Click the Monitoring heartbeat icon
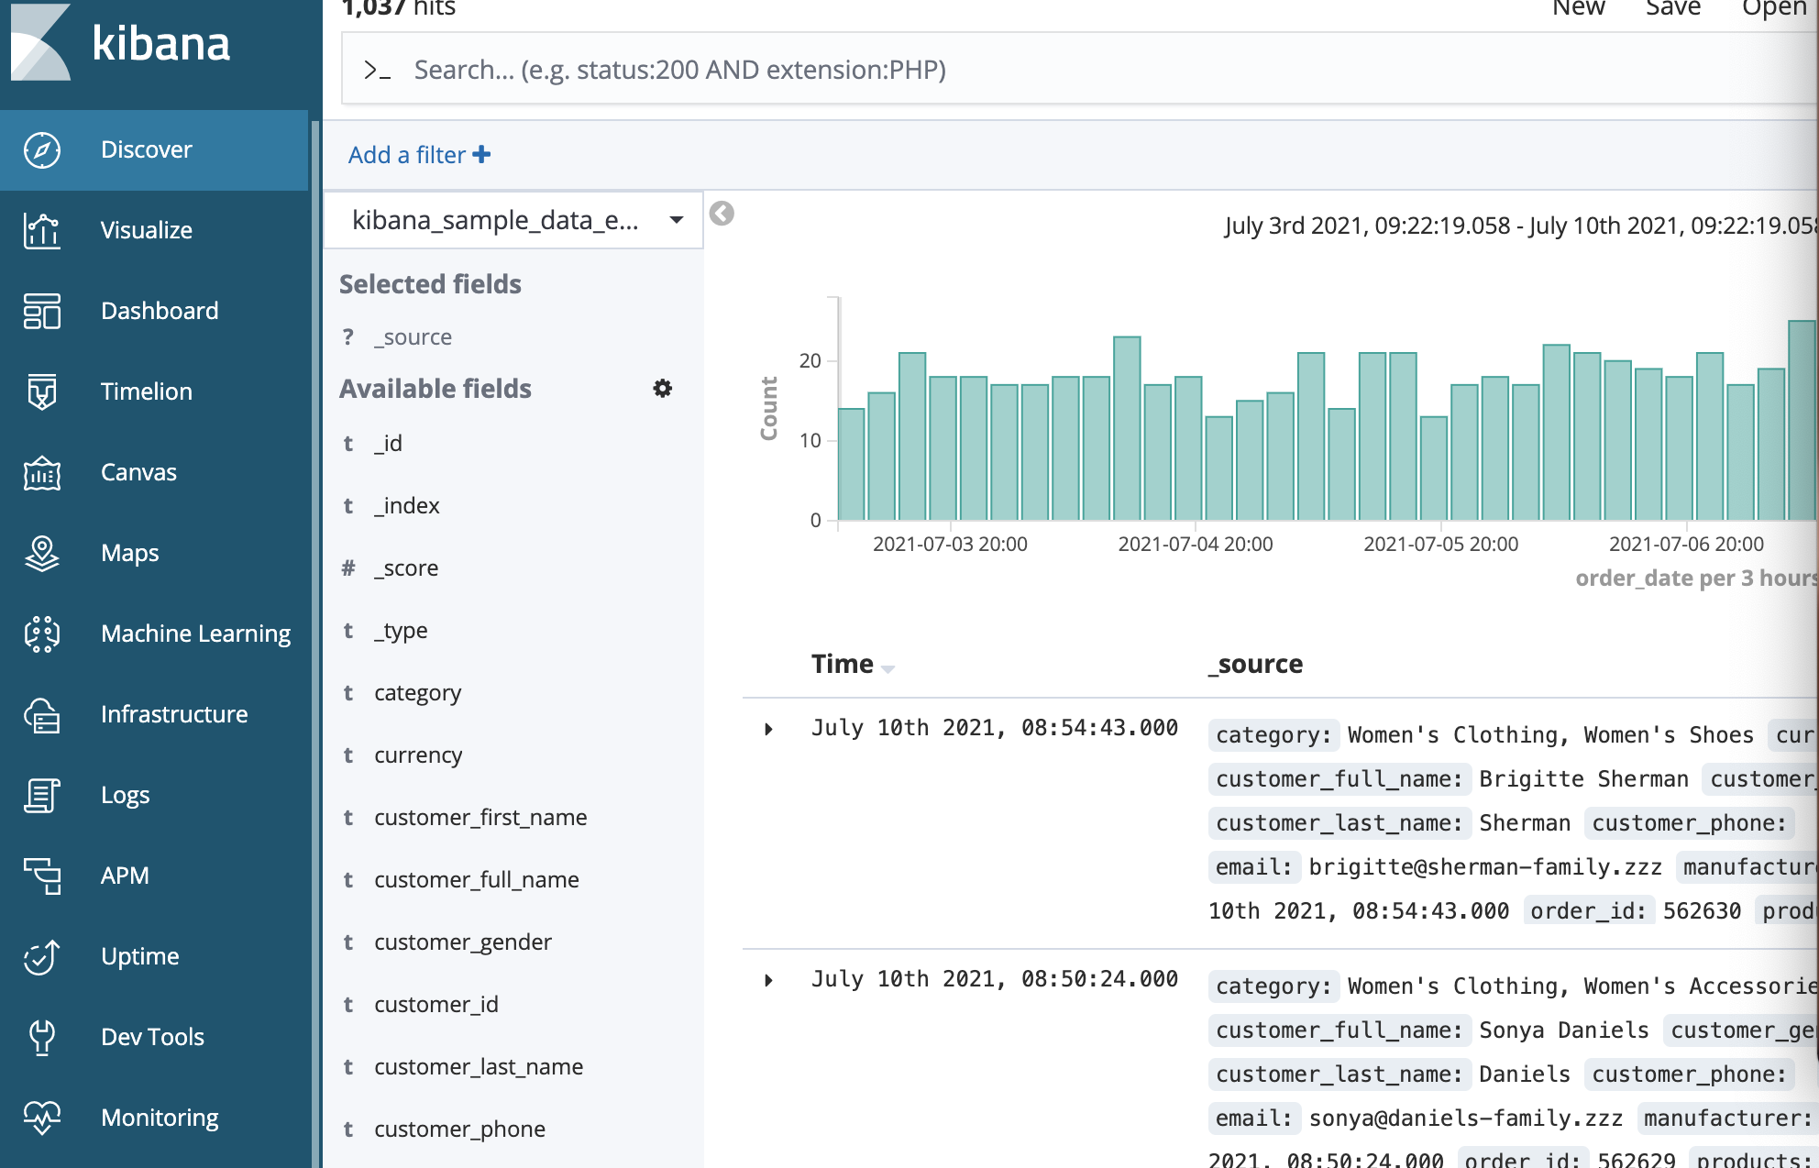This screenshot has height=1168, width=1819. (42, 1118)
